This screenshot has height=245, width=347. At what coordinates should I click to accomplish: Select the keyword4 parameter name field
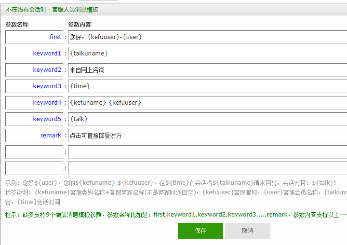click(34, 103)
